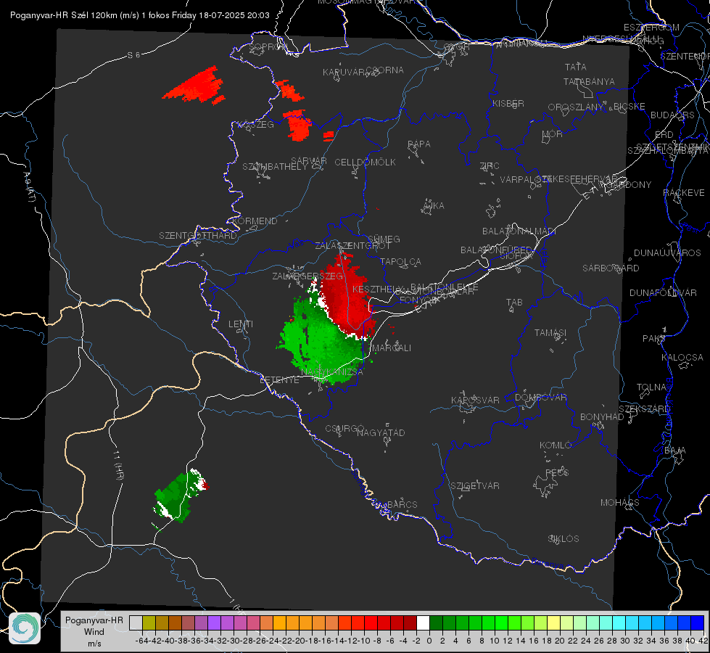Select the TAB town label
Screen dimensions: 710x653
pyautogui.click(x=514, y=303)
